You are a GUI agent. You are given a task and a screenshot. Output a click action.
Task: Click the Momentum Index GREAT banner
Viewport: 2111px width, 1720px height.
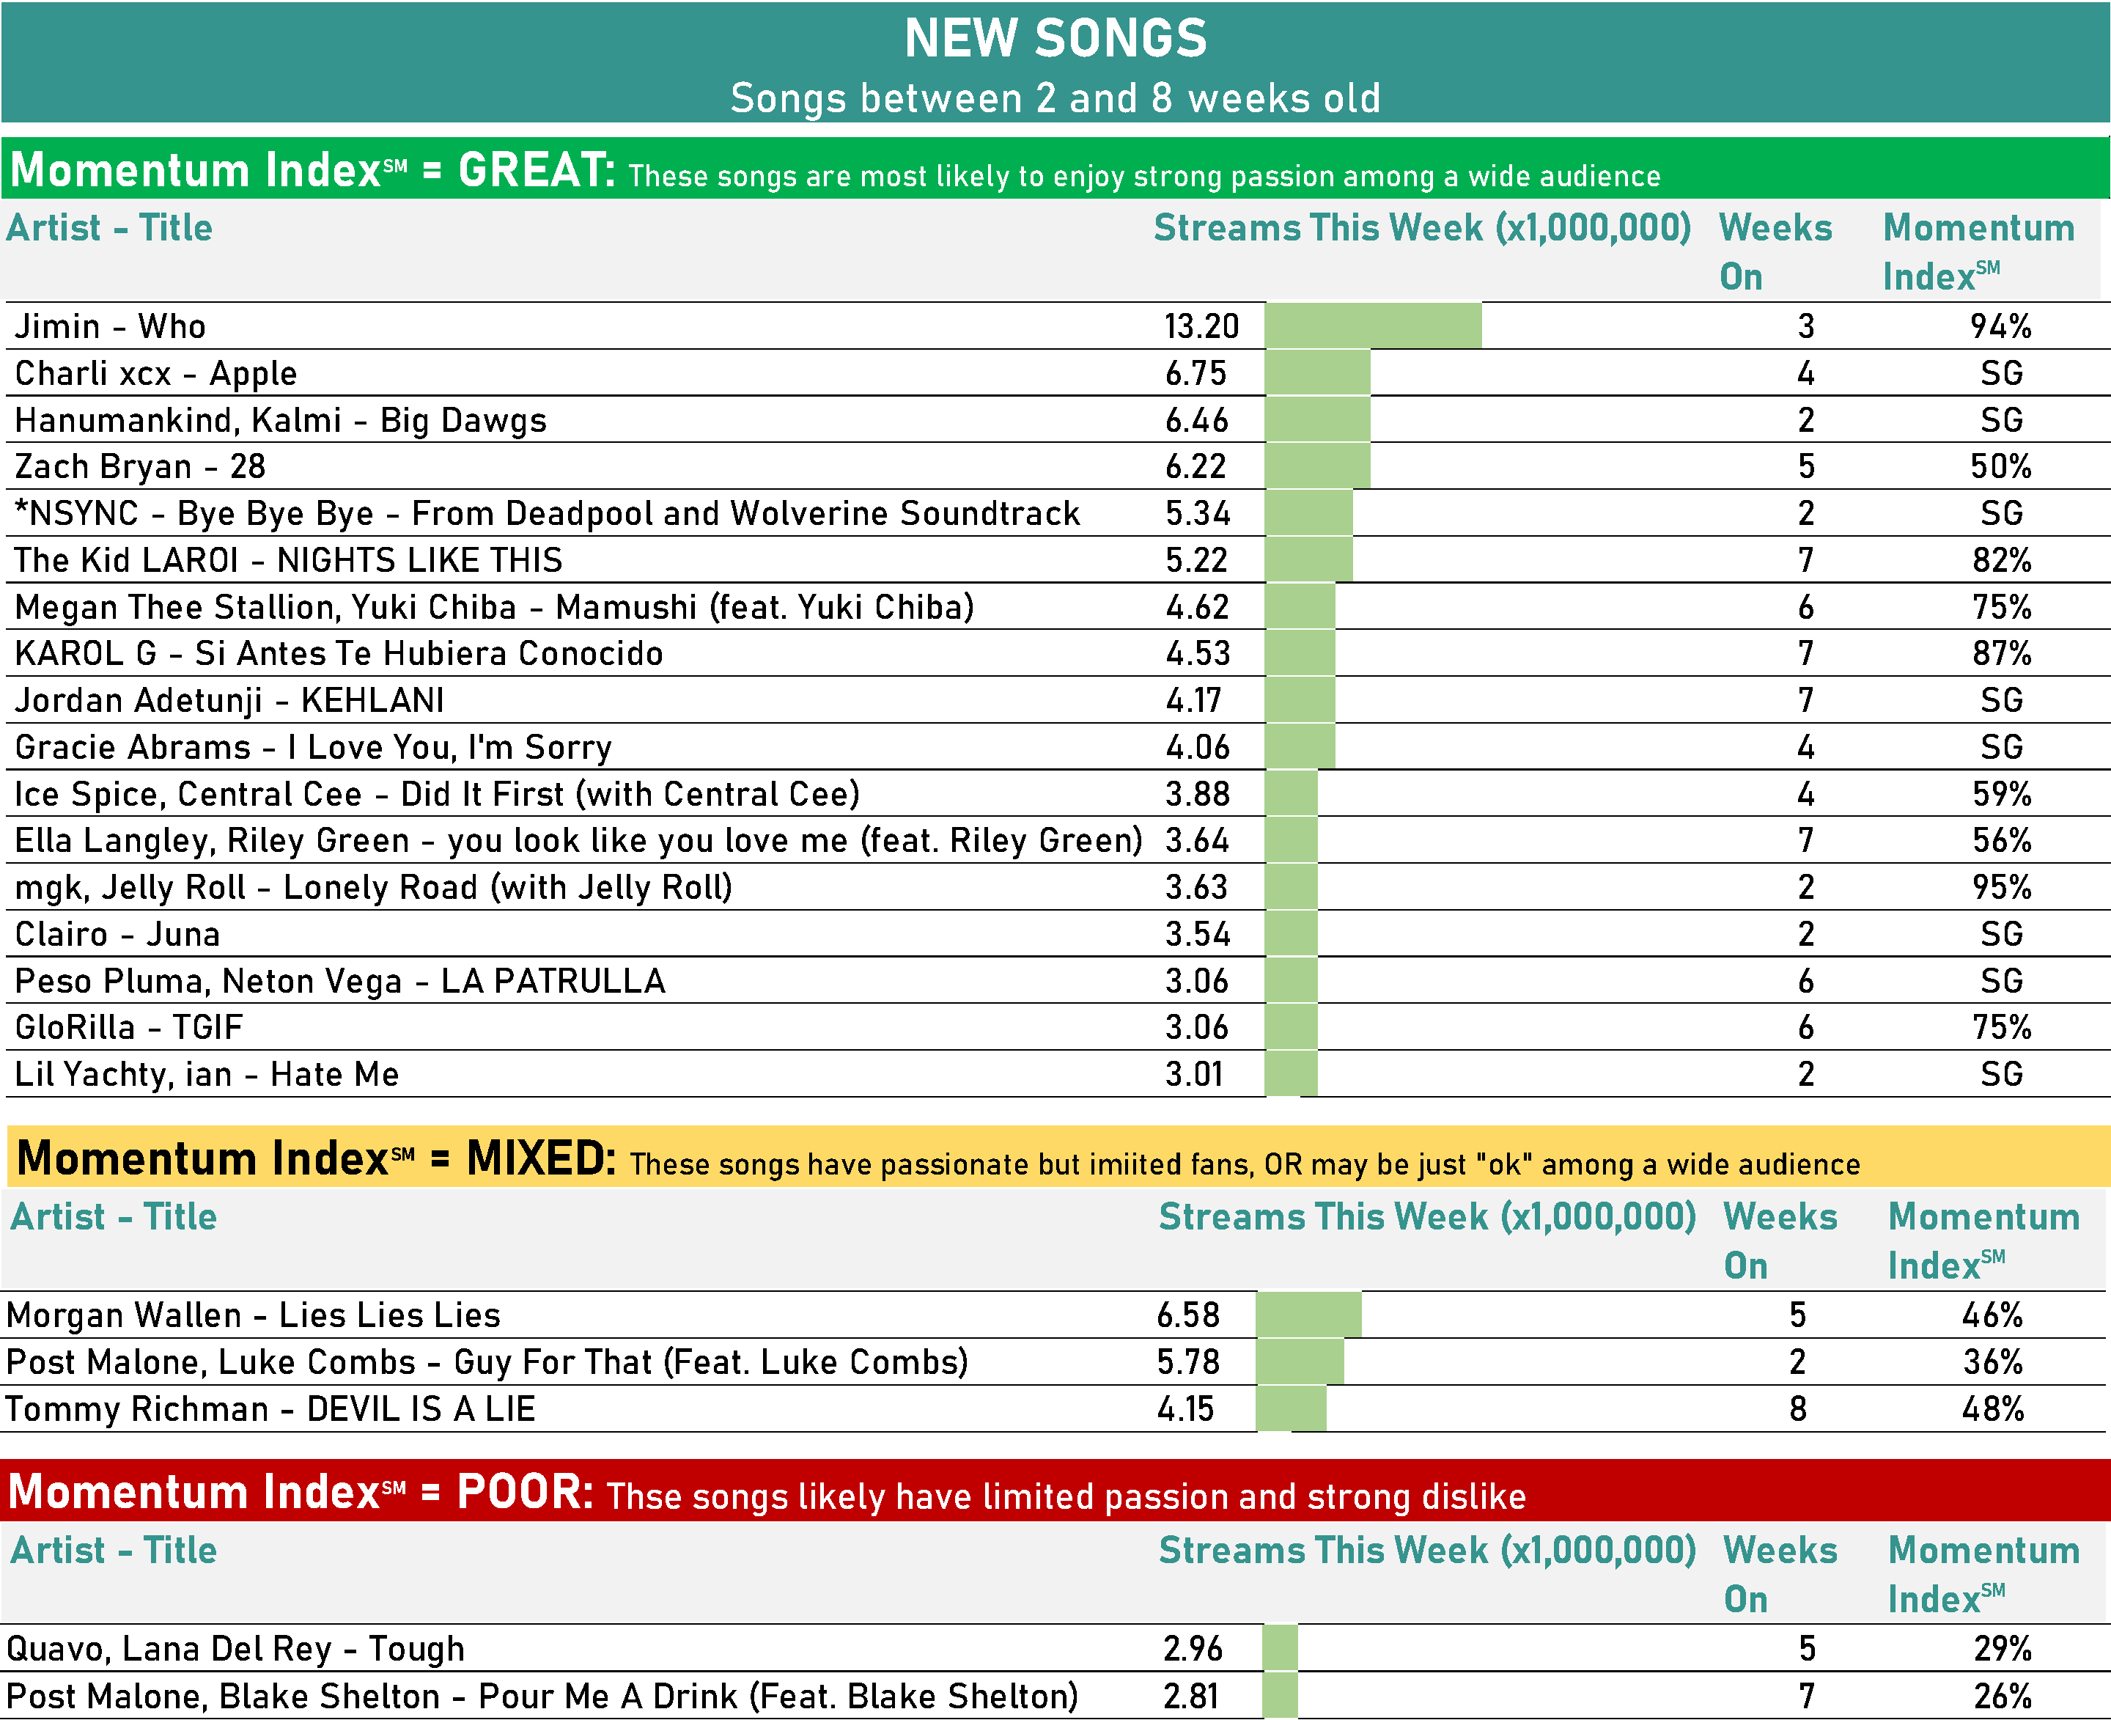[x=1056, y=169]
